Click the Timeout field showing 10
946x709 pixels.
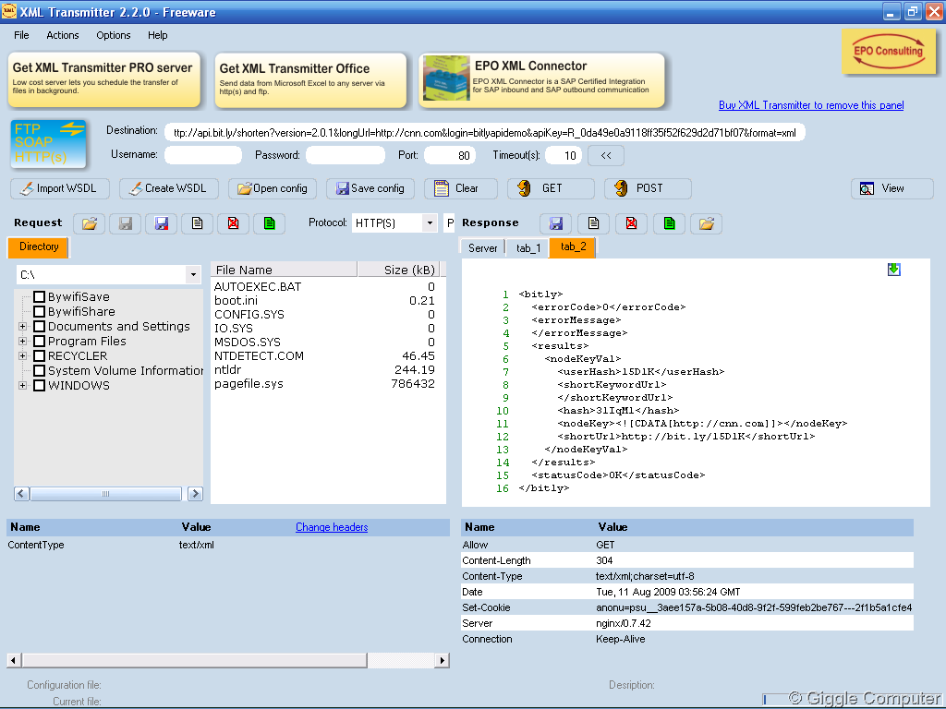coord(564,155)
